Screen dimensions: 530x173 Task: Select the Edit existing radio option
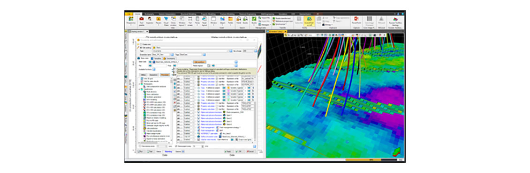click(141, 48)
